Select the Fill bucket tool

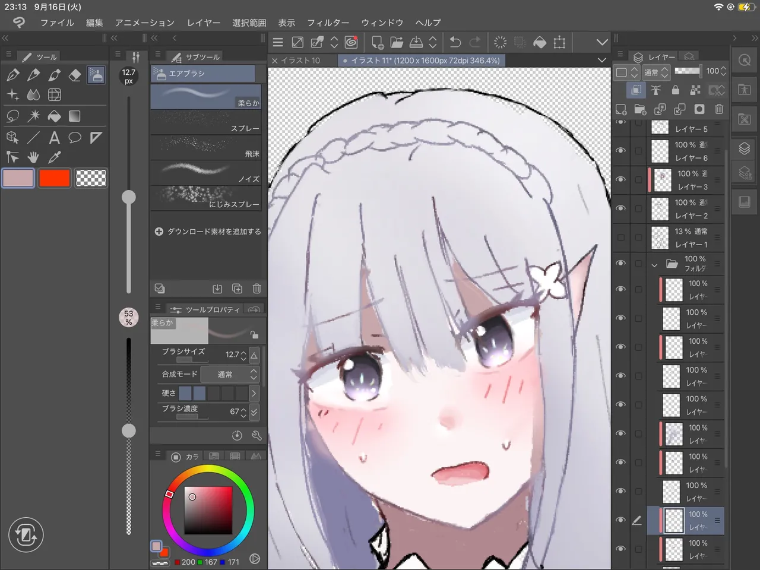[x=54, y=116]
